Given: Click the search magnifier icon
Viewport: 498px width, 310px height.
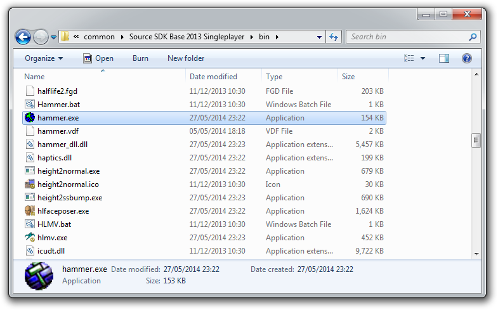Looking at the screenshot, I should (473, 37).
